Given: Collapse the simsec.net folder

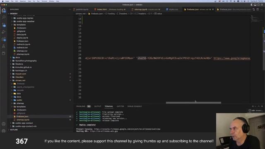Looking at the screenshot, I should click(x=20, y=80).
